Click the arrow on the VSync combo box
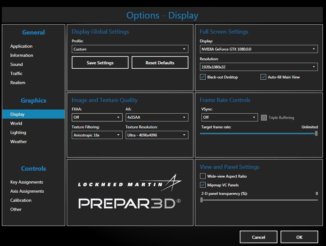 [254, 117]
